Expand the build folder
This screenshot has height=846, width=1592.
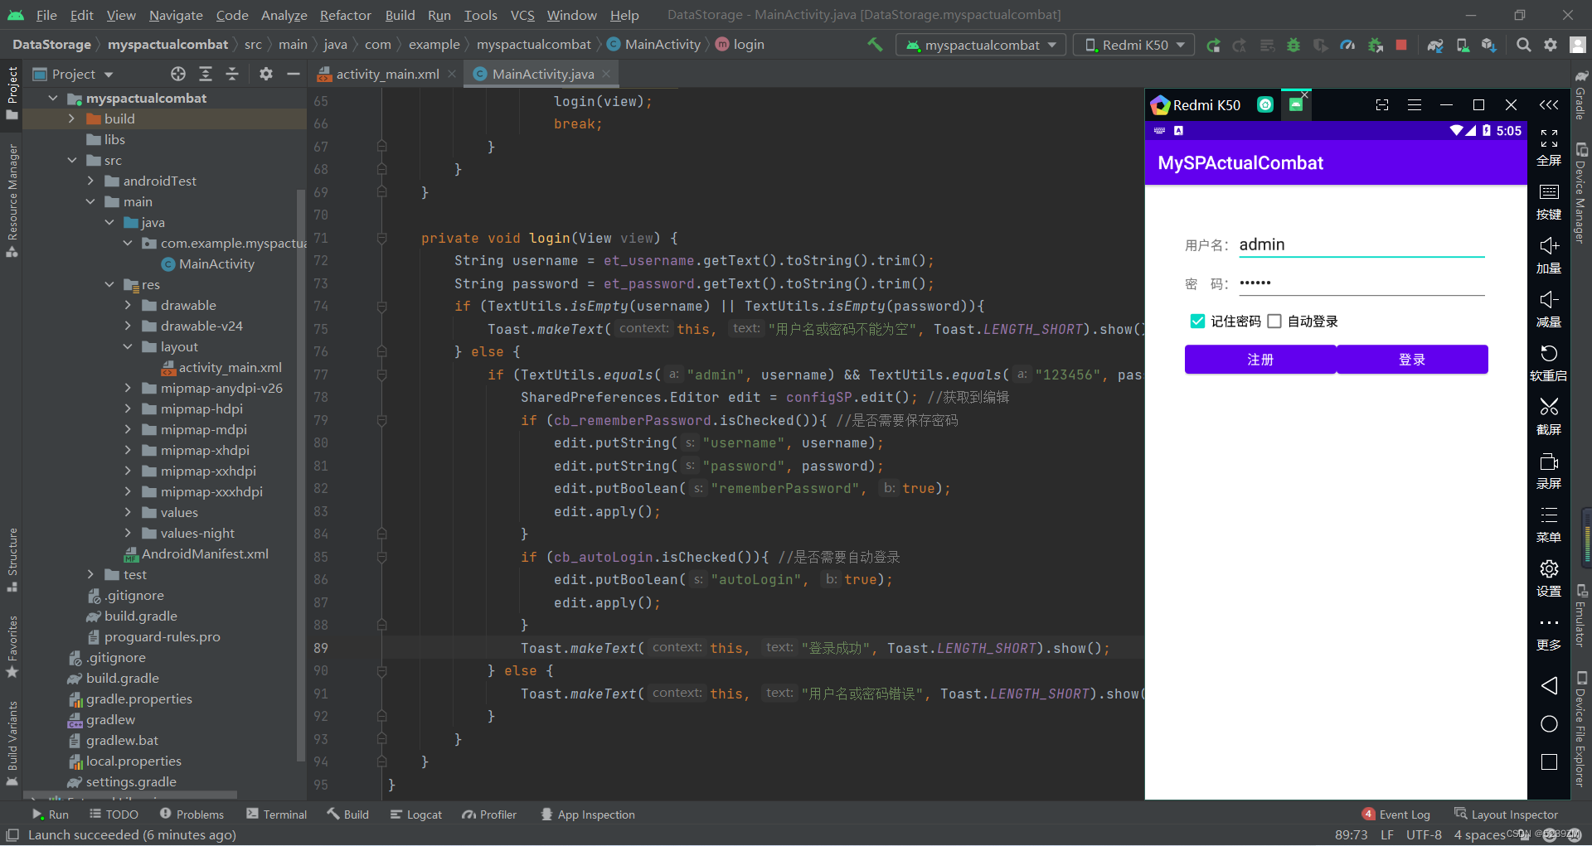point(72,119)
